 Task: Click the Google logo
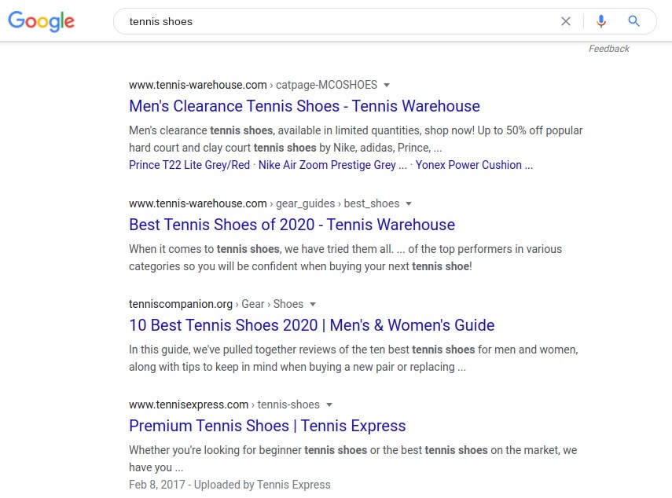[x=42, y=21]
